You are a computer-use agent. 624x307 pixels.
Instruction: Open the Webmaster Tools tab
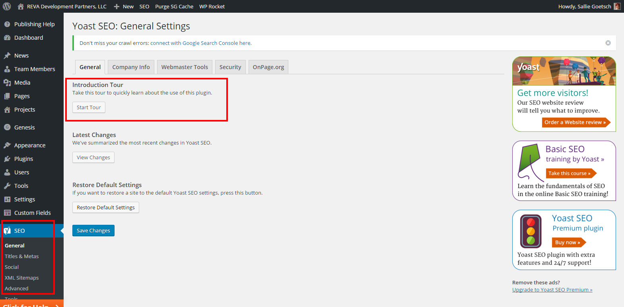click(185, 67)
